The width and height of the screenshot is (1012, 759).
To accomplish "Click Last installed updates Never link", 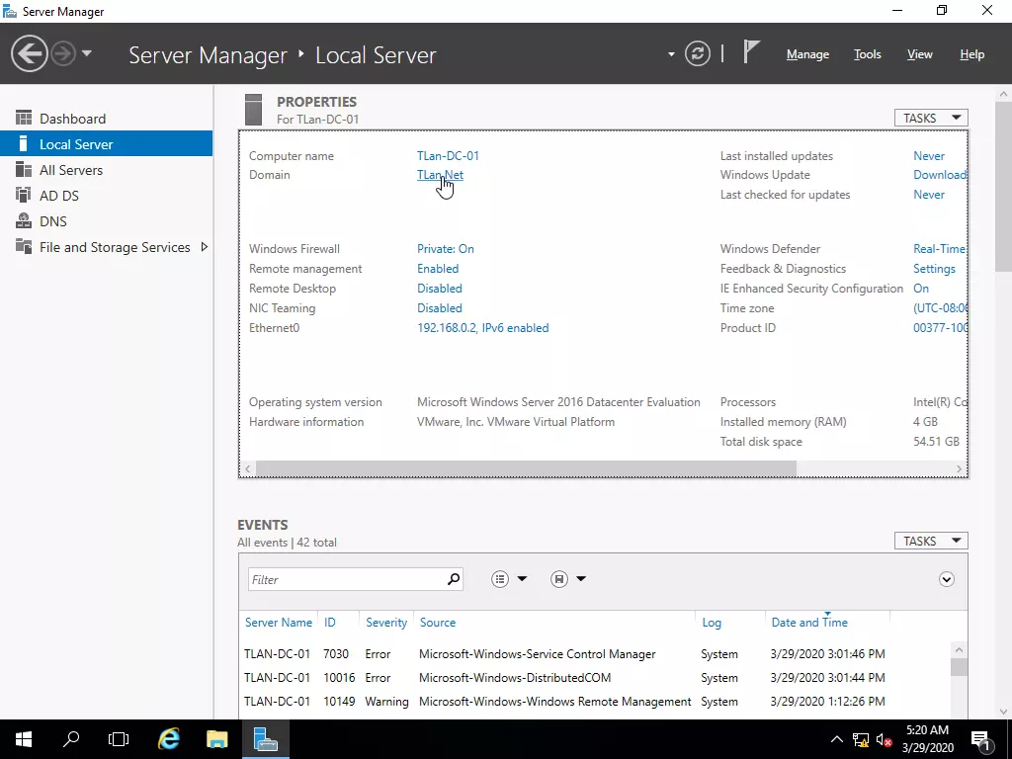I will pos(929,155).
